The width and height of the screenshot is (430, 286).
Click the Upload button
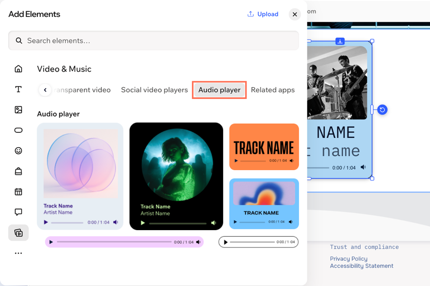[263, 14]
